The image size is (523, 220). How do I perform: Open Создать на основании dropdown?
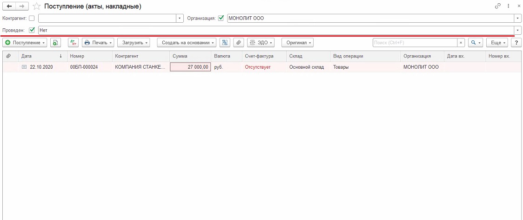[x=187, y=43]
